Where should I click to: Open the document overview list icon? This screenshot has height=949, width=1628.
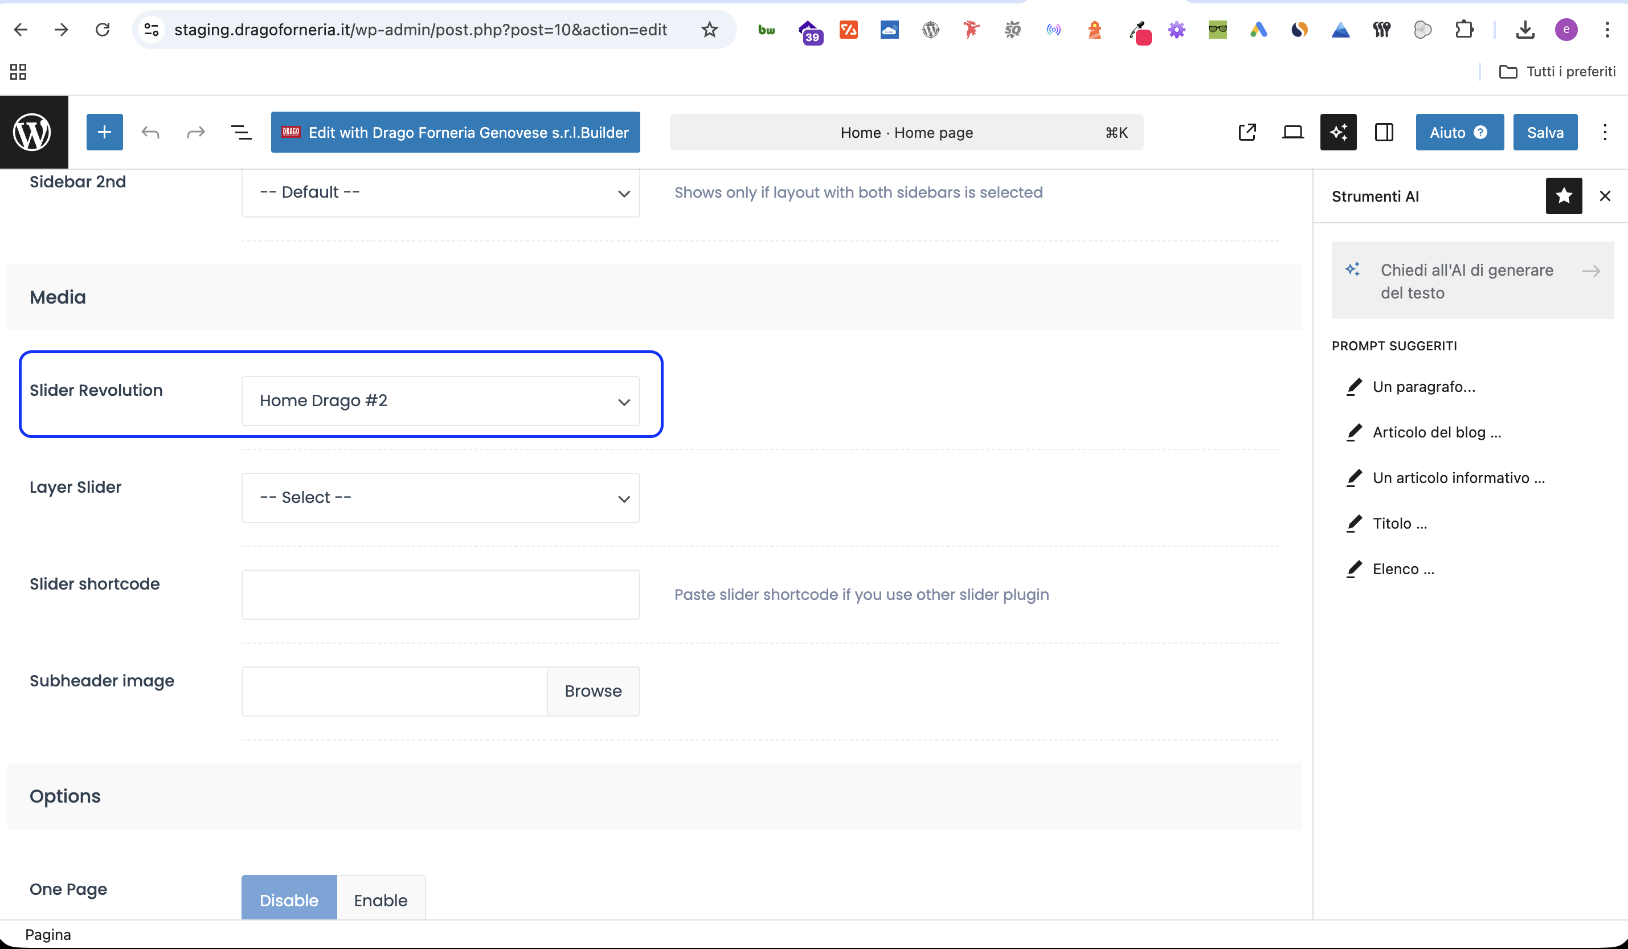point(241,132)
